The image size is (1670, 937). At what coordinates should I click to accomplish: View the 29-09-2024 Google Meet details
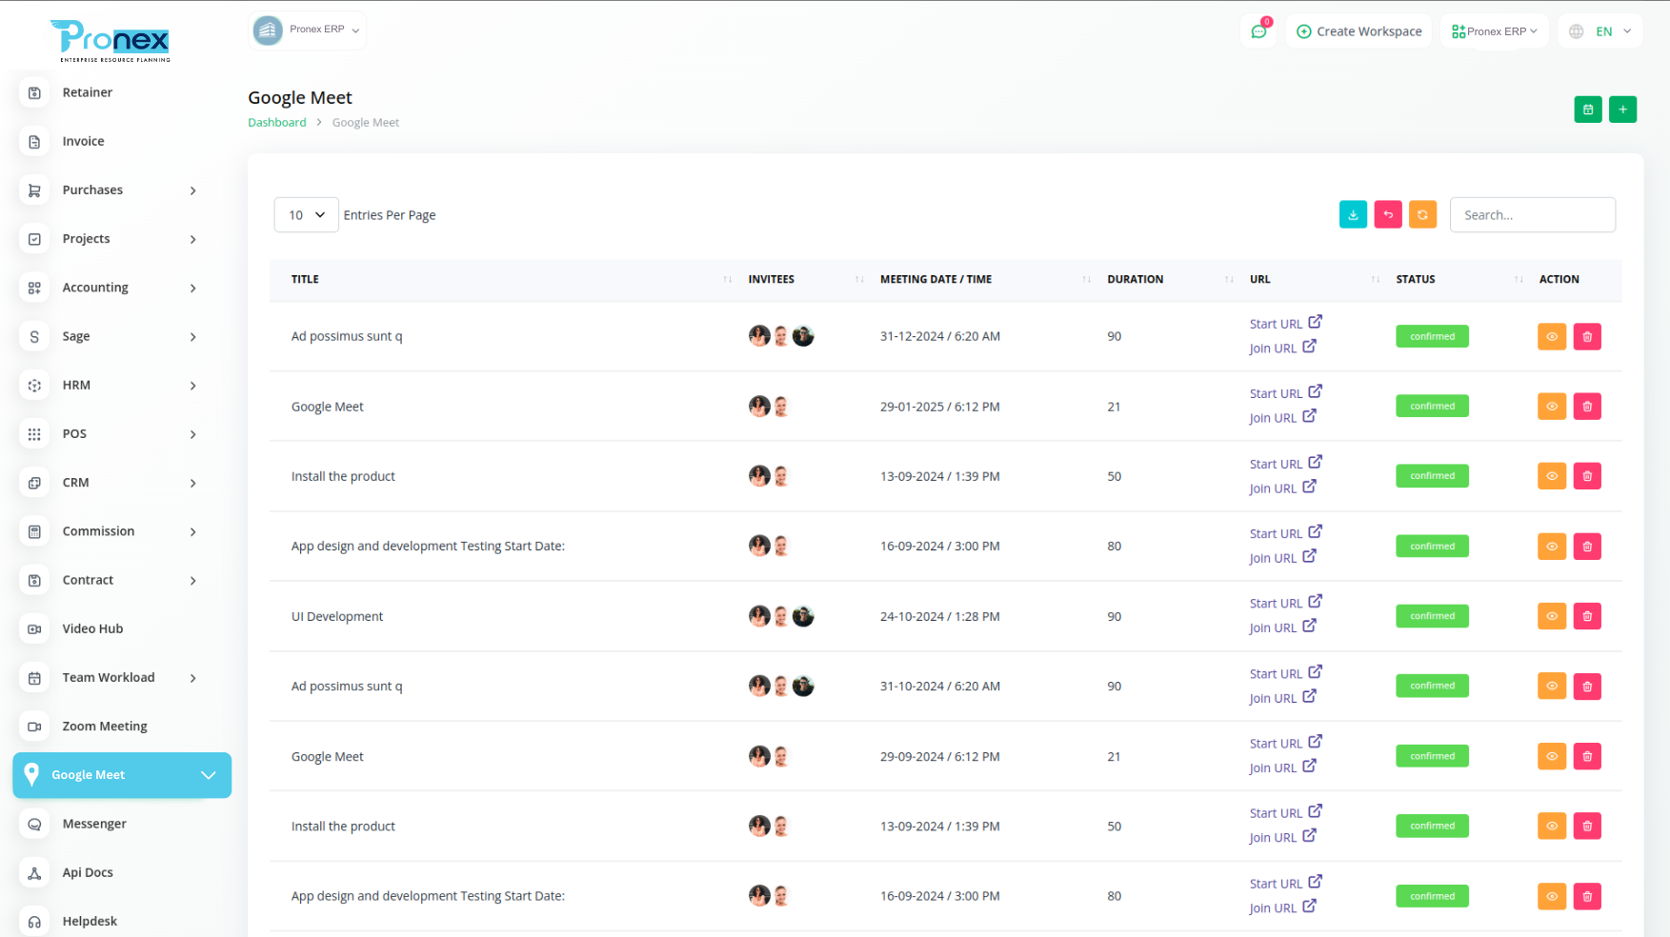click(x=1552, y=756)
